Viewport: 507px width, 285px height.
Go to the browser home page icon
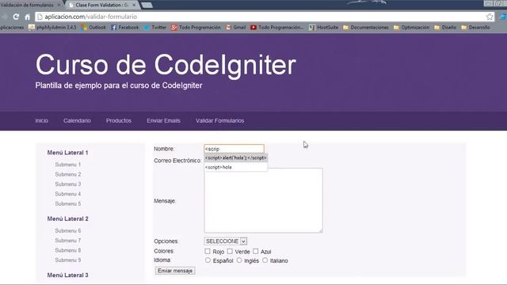(x=28, y=17)
